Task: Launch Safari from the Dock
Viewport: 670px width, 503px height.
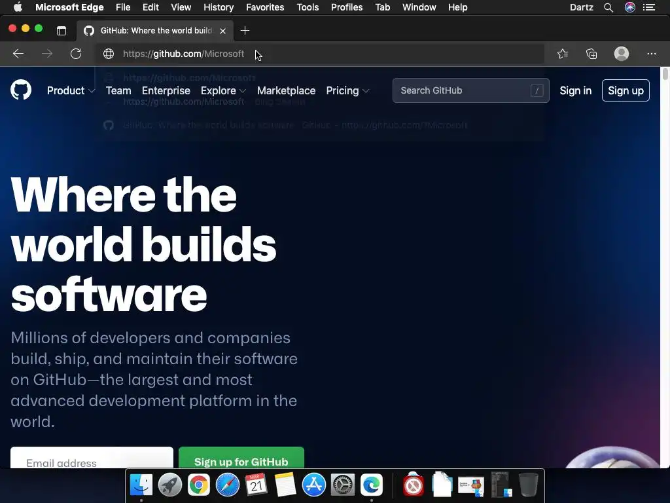Action: click(227, 485)
